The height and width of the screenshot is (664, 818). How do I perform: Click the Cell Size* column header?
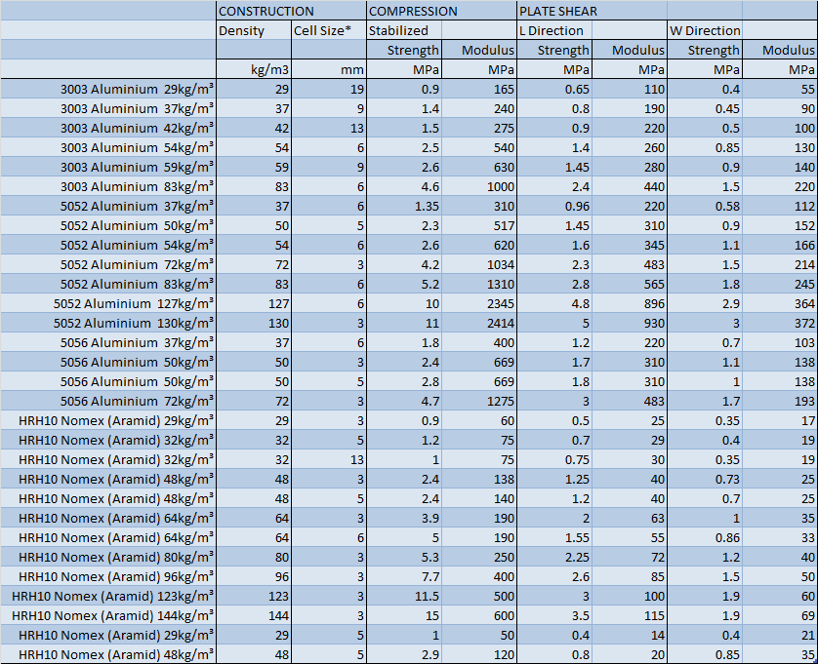tap(329, 30)
